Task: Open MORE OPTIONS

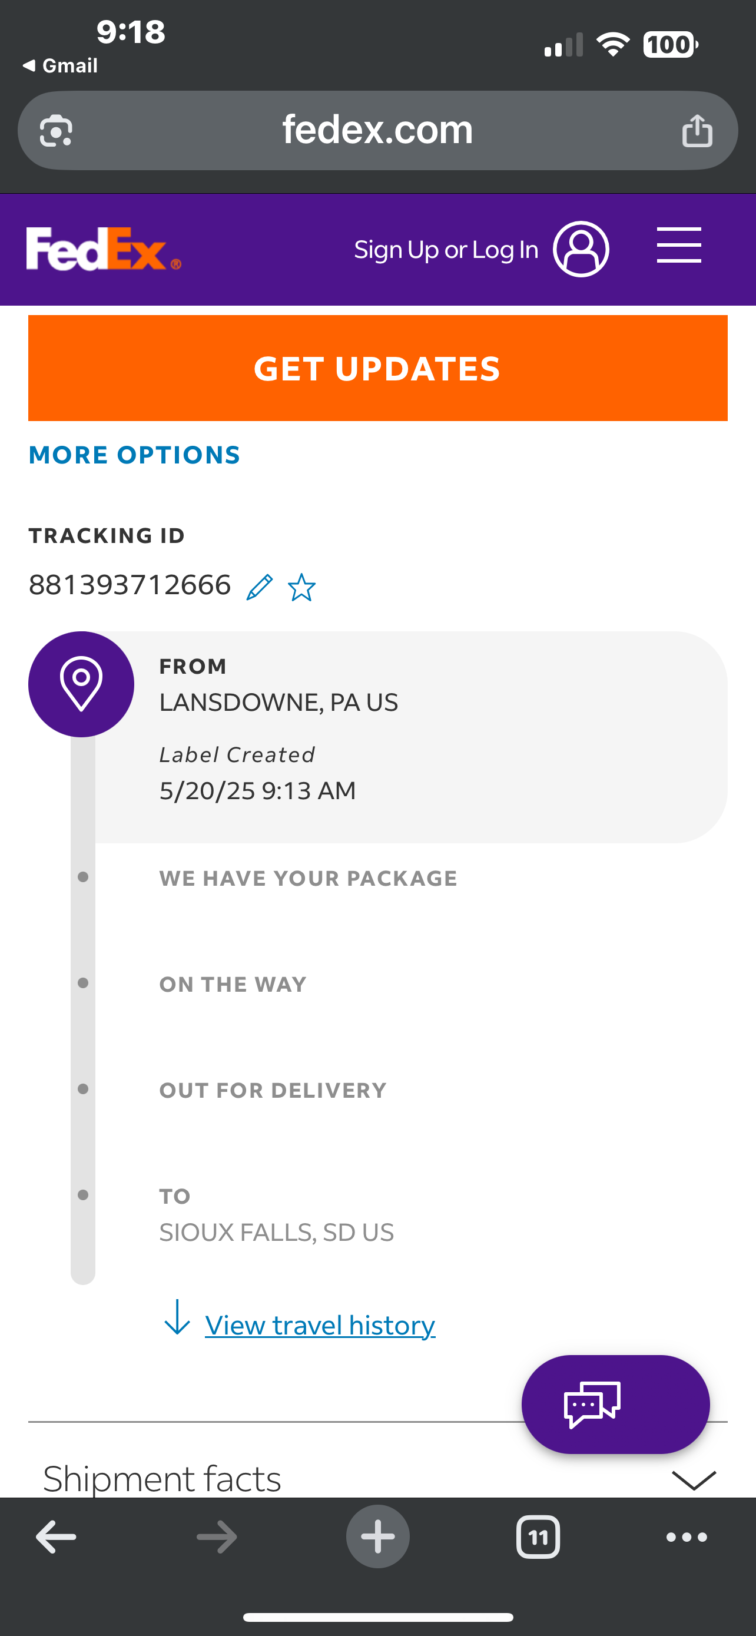Action: pos(135,455)
